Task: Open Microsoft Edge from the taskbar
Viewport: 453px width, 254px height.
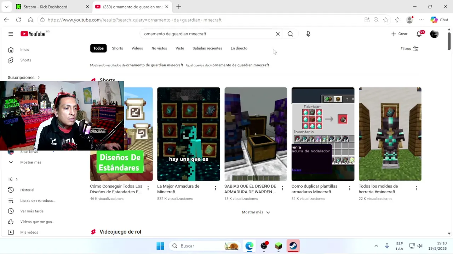Action: point(250,246)
